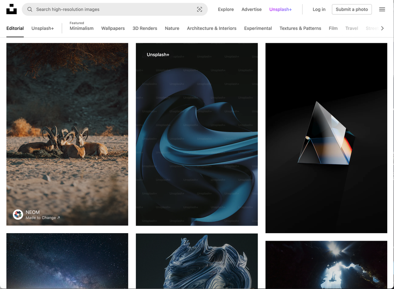Open the Advertise link
The height and width of the screenshot is (289, 394).
pos(251,9)
